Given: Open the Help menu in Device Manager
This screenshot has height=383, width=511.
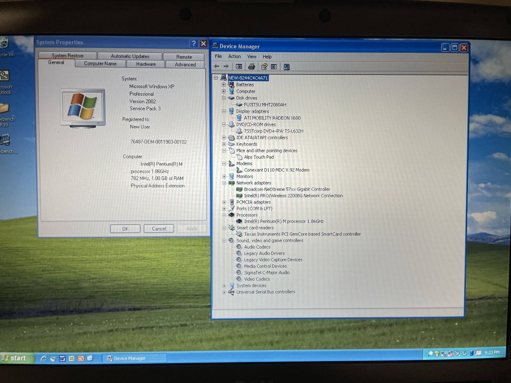Looking at the screenshot, I should (x=267, y=56).
